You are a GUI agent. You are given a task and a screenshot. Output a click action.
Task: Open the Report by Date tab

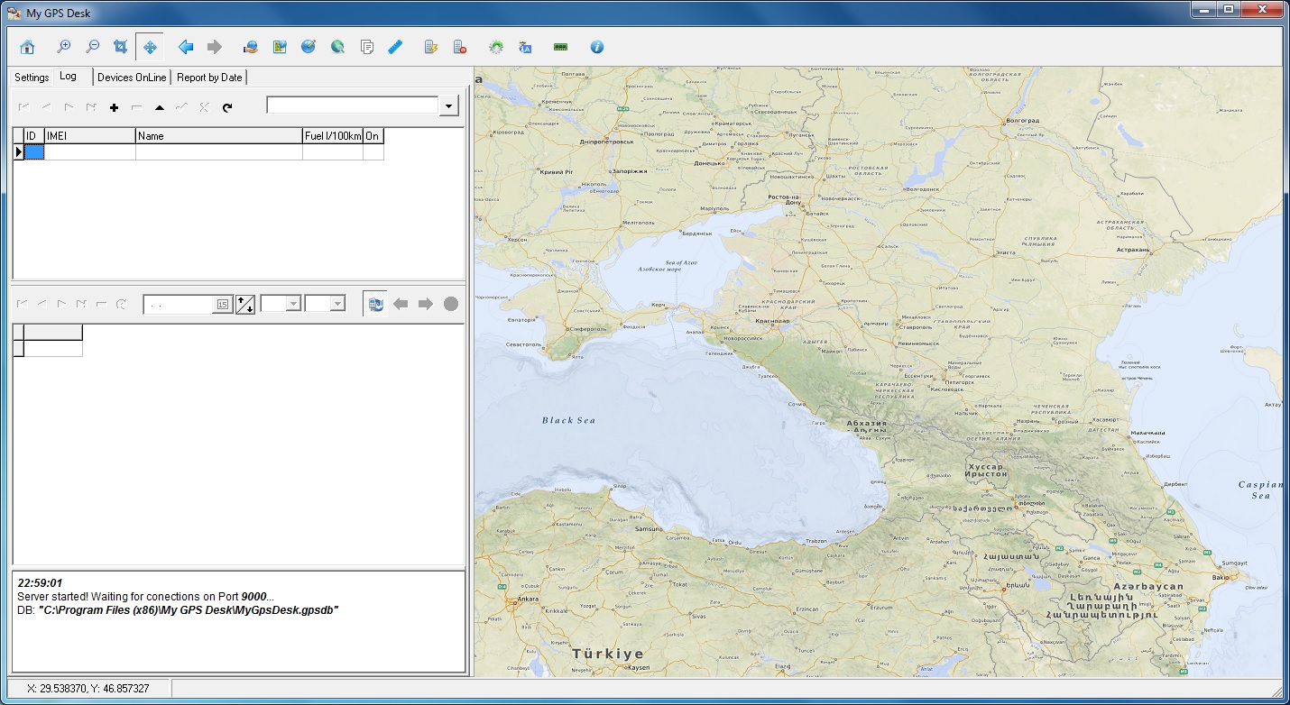208,78
